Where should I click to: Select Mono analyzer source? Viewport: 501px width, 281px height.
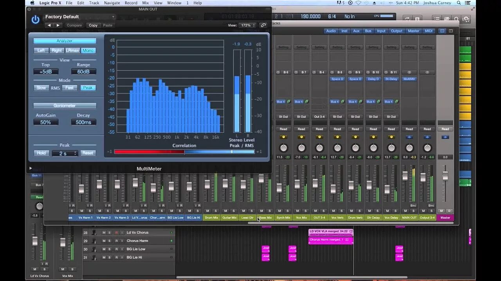(x=88, y=50)
